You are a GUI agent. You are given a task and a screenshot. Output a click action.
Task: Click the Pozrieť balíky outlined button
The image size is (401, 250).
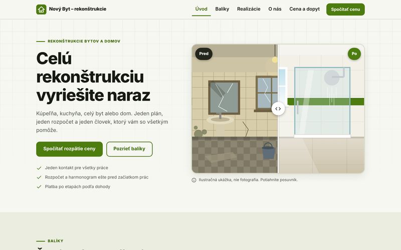[x=129, y=149]
